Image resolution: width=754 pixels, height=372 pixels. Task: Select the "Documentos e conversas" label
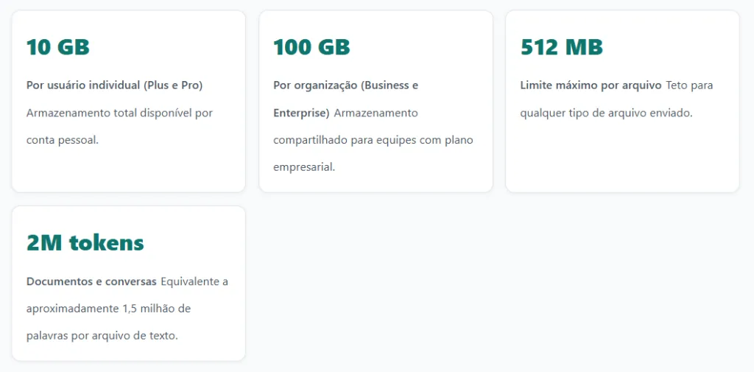(x=91, y=281)
